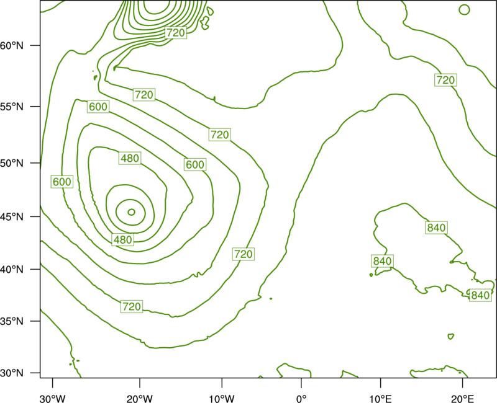Click the tiny innermost ring at the low center
The image size is (497, 403).
coord(132,212)
